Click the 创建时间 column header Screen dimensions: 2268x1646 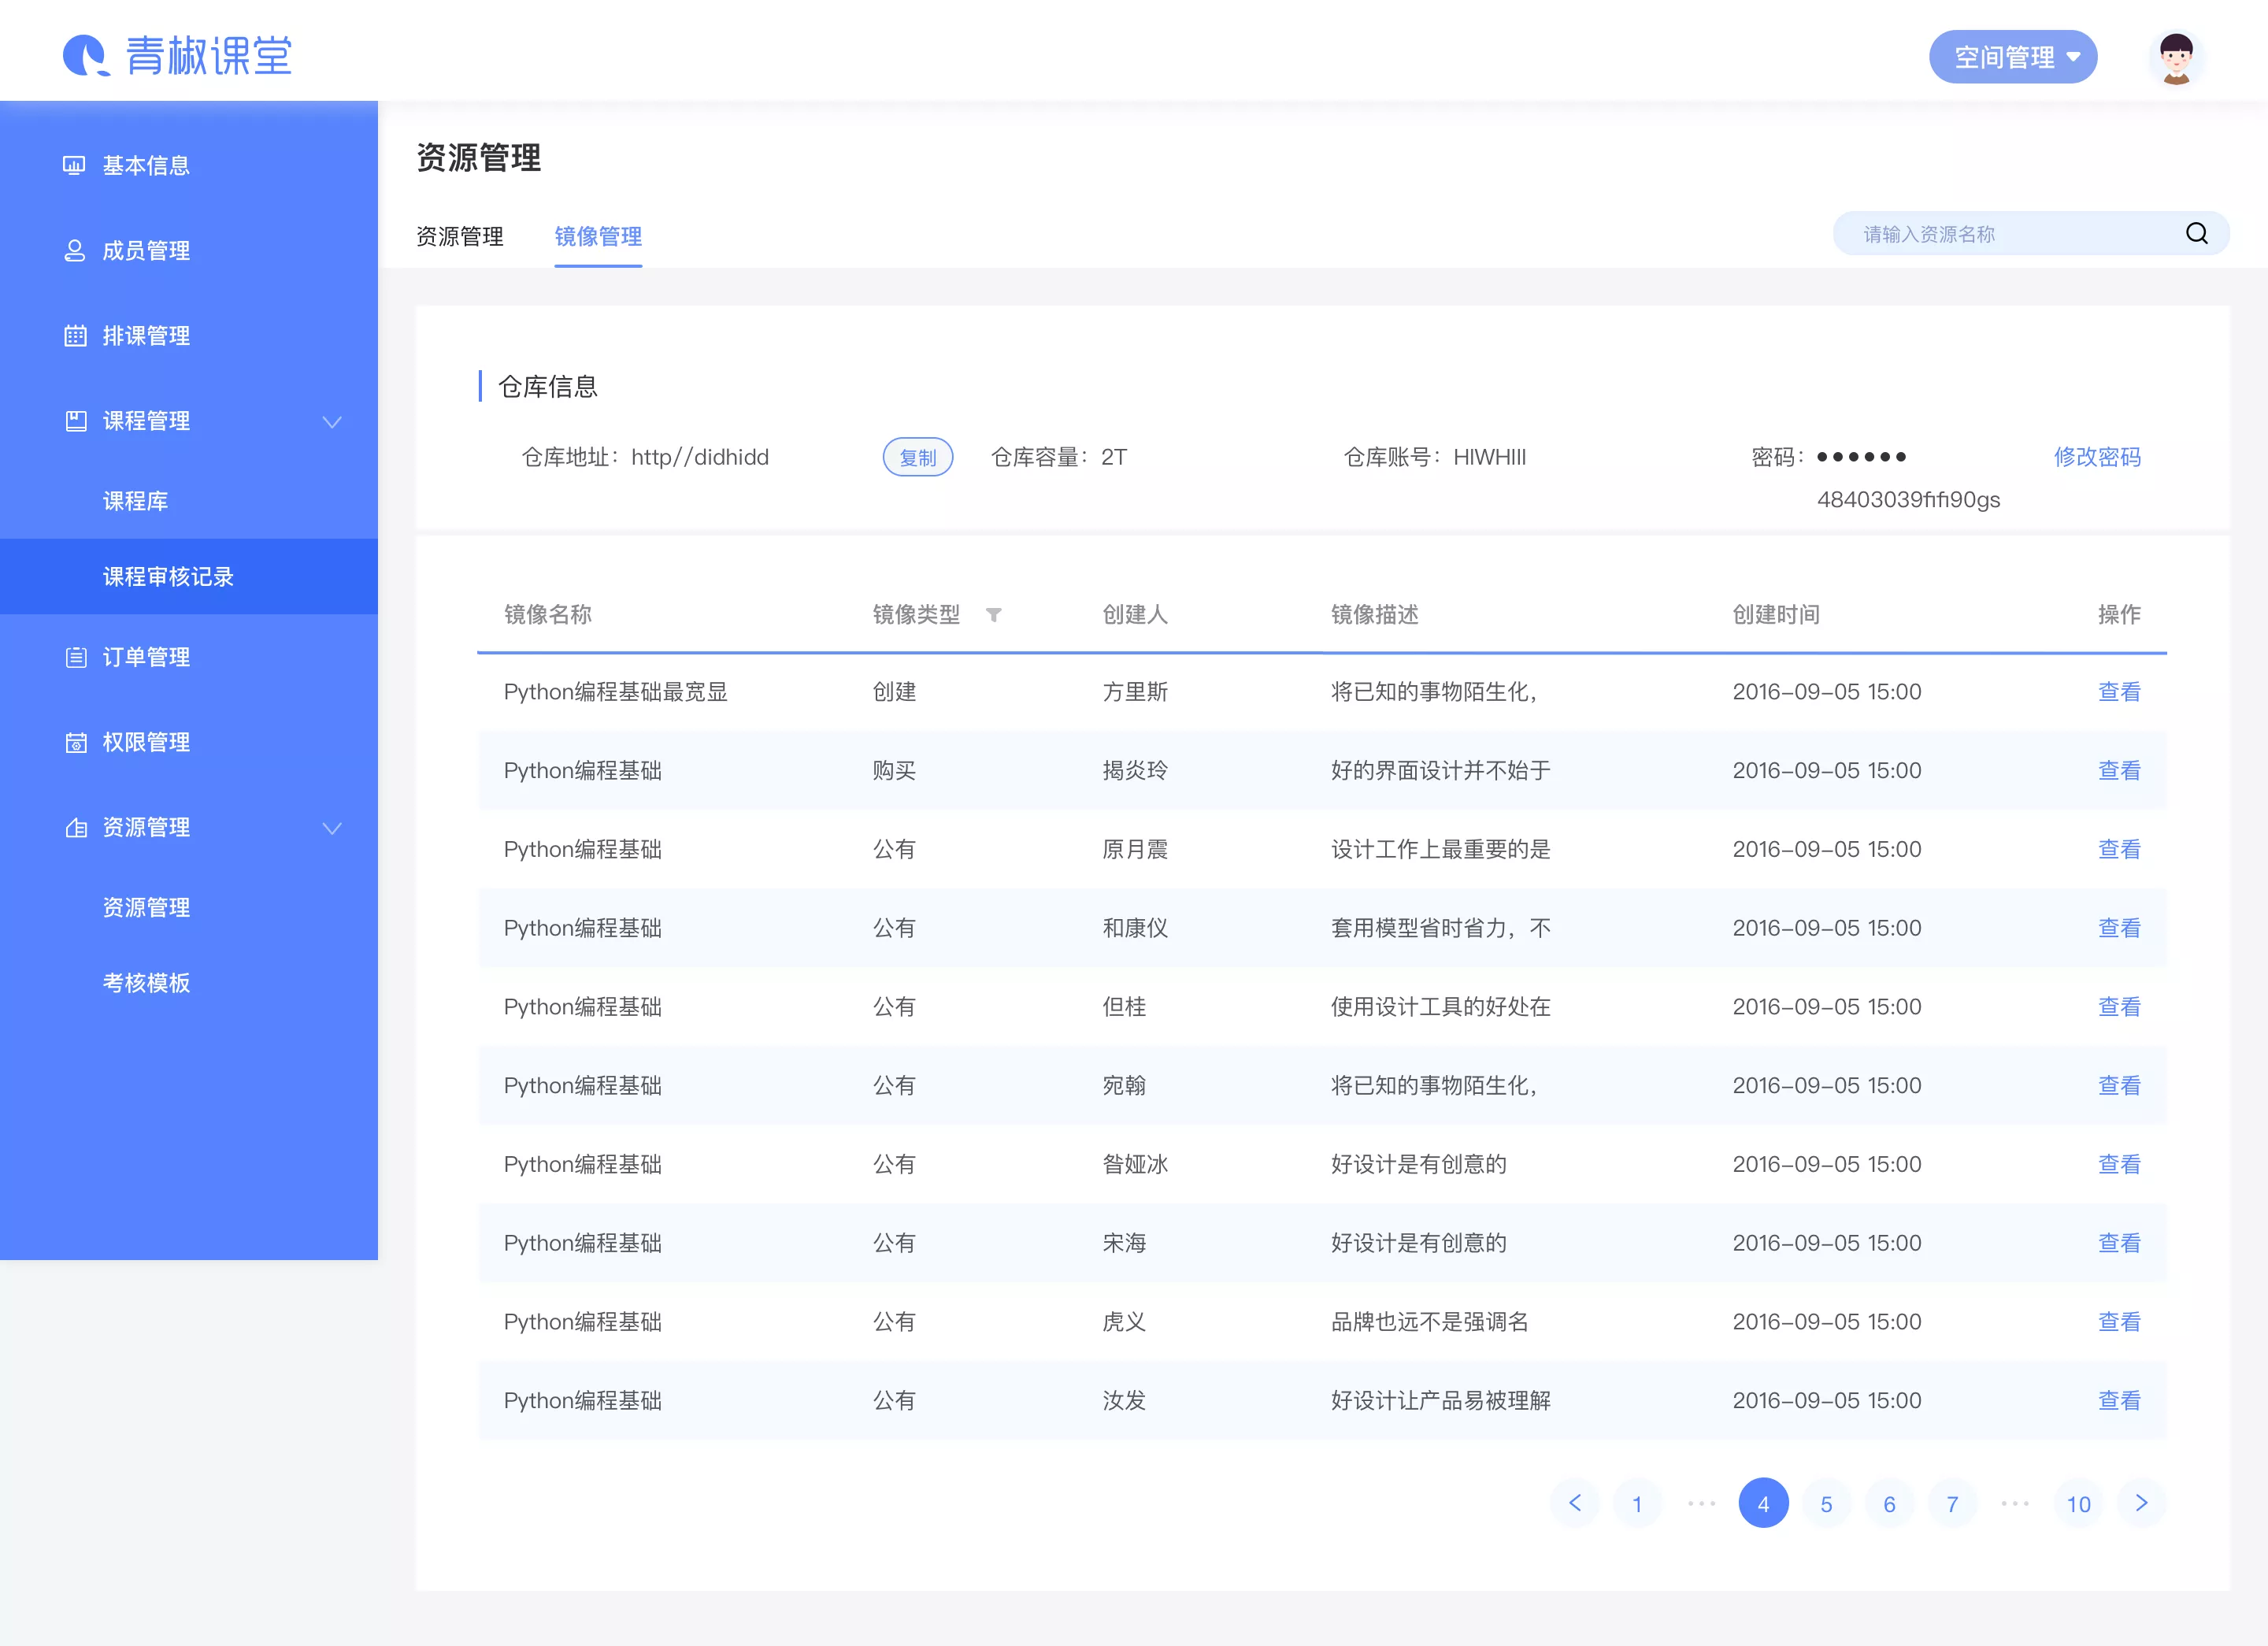1776,615
